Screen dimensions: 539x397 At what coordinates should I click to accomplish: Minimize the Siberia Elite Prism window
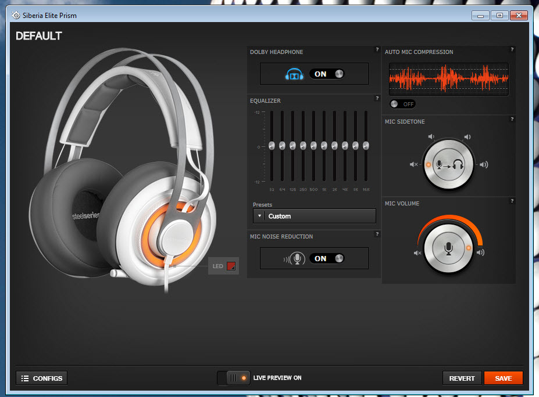[480, 16]
